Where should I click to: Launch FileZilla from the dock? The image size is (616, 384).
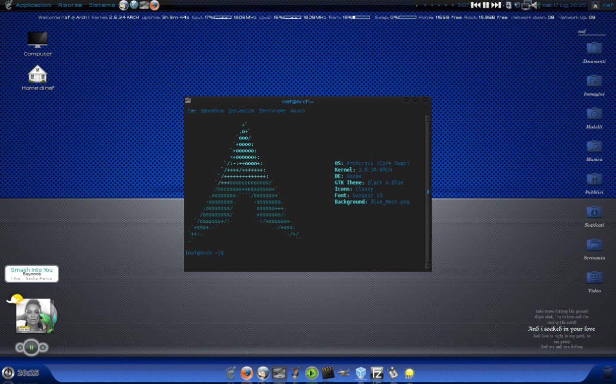[377, 373]
